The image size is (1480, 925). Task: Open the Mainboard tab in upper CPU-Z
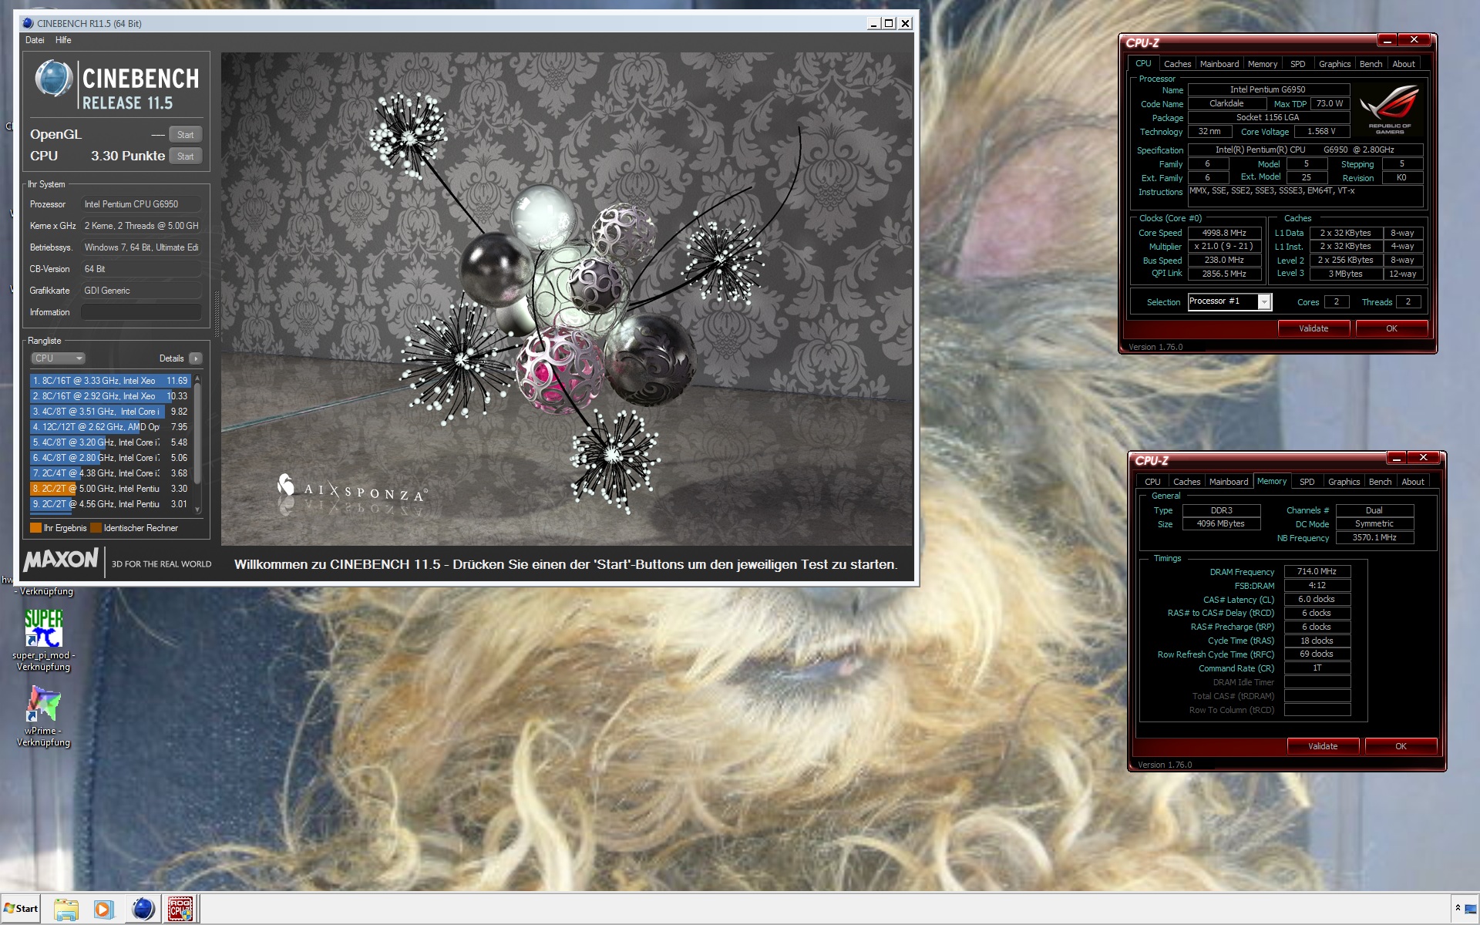(1219, 64)
